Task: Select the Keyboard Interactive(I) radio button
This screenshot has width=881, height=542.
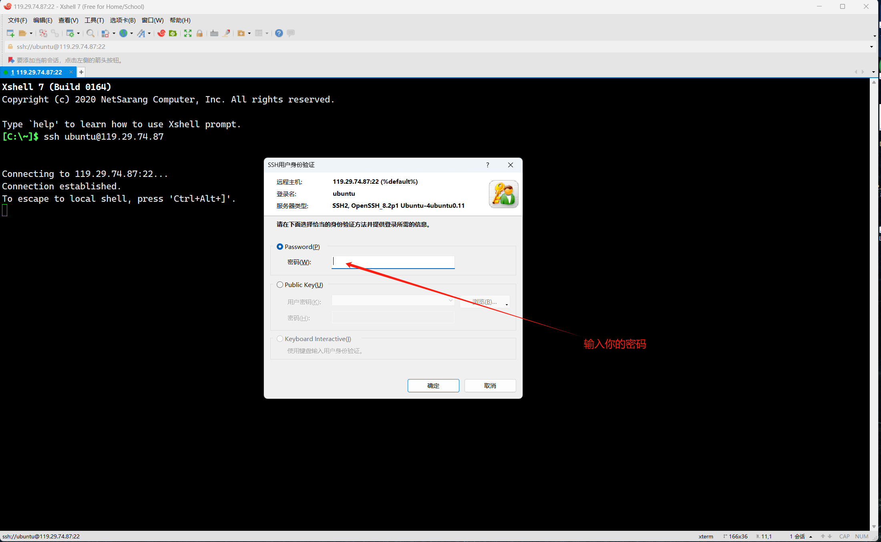Action: (x=280, y=339)
